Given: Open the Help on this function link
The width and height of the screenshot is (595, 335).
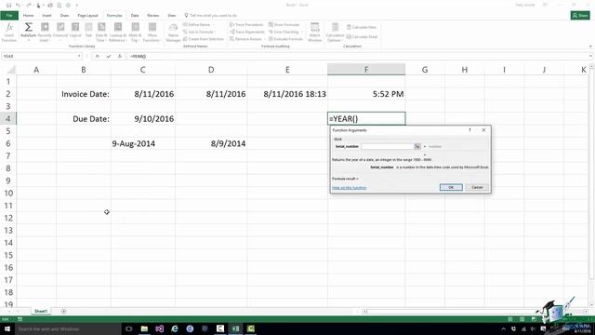Looking at the screenshot, I should (350, 188).
